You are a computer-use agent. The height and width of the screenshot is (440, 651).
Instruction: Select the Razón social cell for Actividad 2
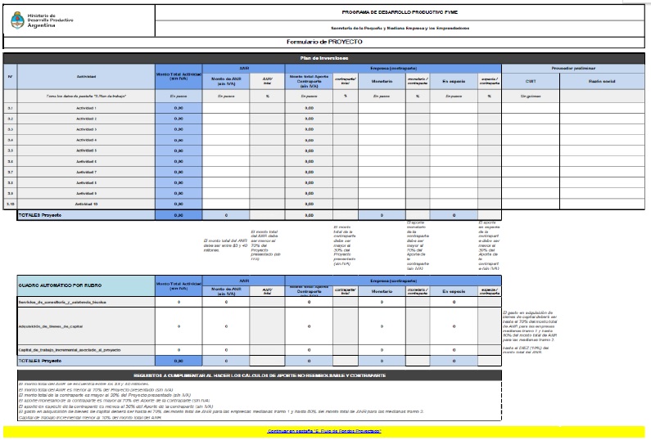click(x=602, y=119)
